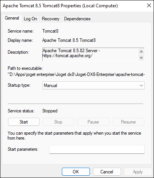Viewport: 154px width, 178px height.
Task: Close the properties window with X
Action: point(149,5)
